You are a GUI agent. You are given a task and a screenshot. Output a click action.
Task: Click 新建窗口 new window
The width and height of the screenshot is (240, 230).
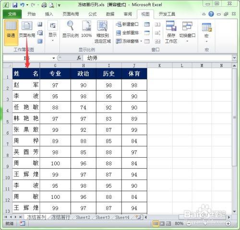coord(127,24)
